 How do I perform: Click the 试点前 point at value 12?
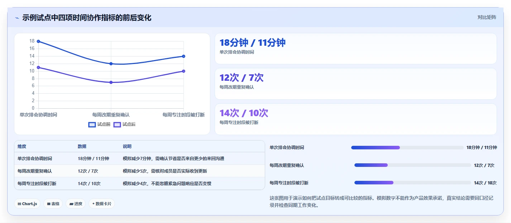(111, 64)
